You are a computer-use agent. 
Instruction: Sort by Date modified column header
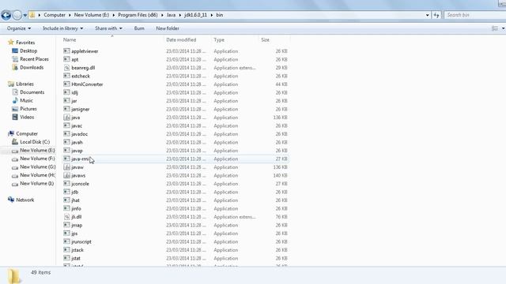point(181,39)
